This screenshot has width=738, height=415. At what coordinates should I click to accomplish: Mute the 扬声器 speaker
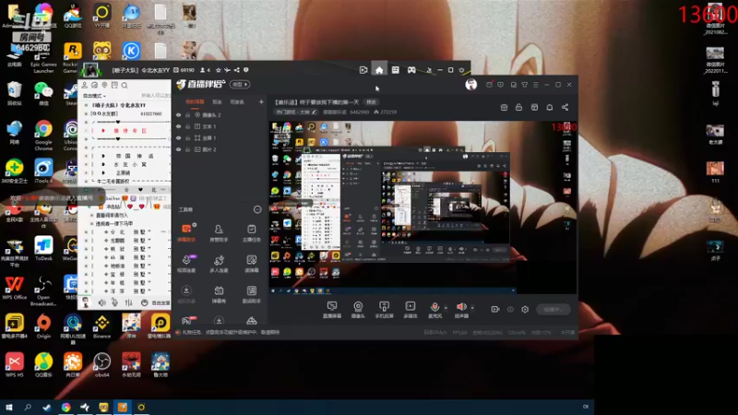click(462, 310)
